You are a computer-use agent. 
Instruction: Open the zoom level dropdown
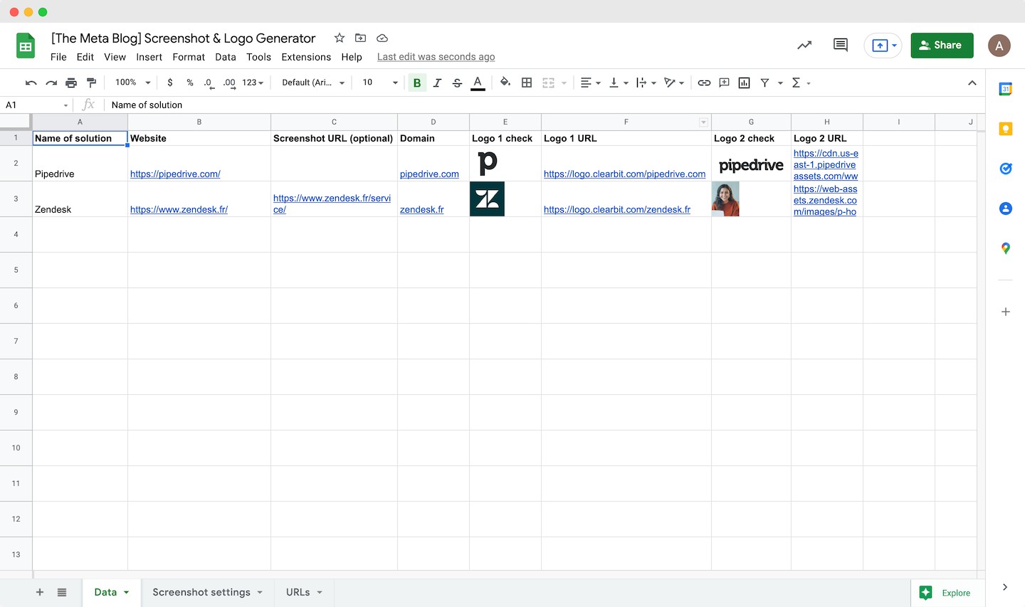click(131, 83)
